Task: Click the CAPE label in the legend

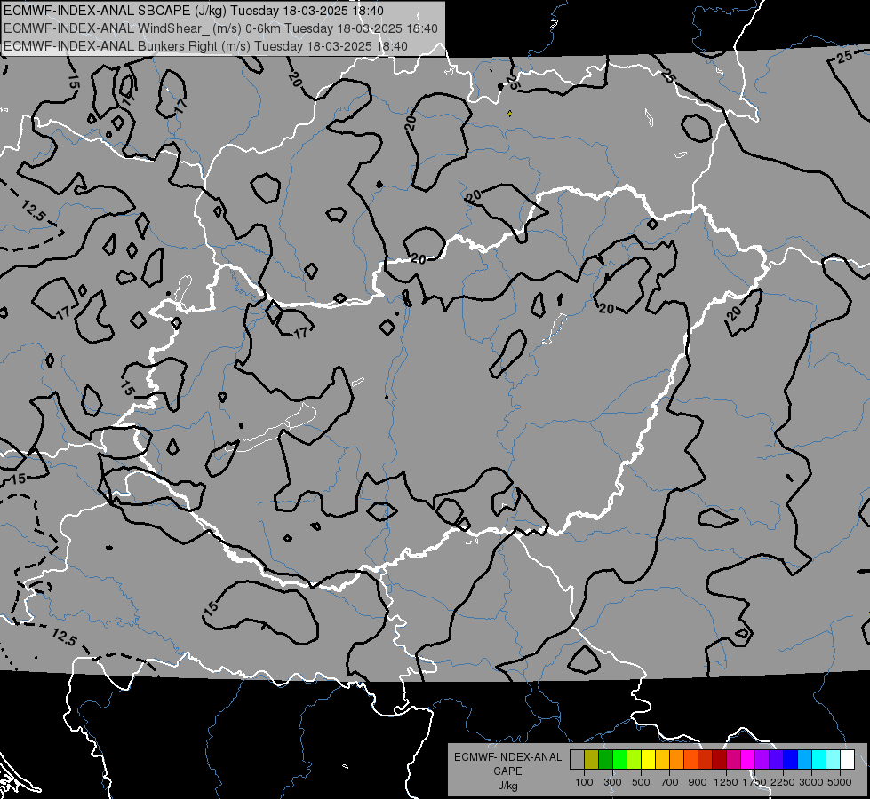Action: coord(507,771)
